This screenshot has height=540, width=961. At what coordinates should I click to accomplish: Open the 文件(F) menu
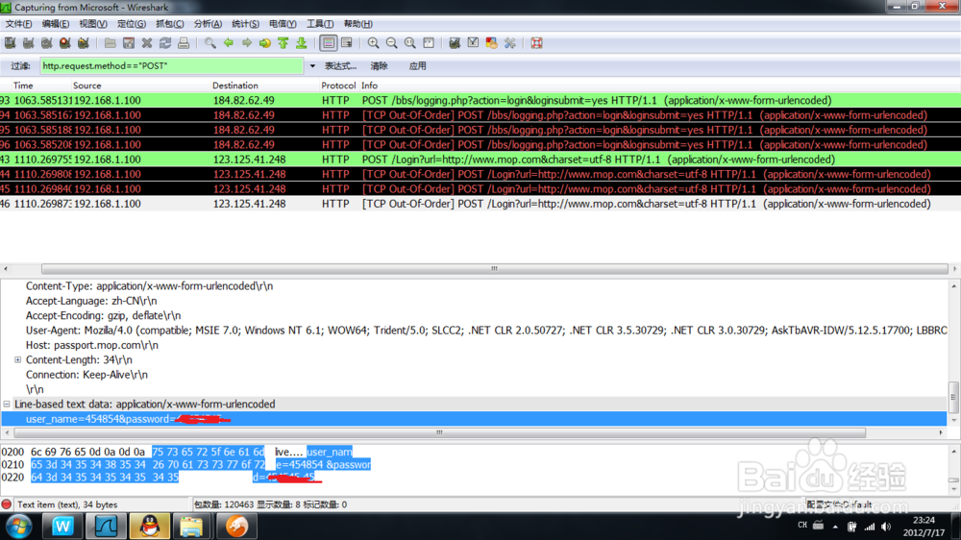[18, 24]
